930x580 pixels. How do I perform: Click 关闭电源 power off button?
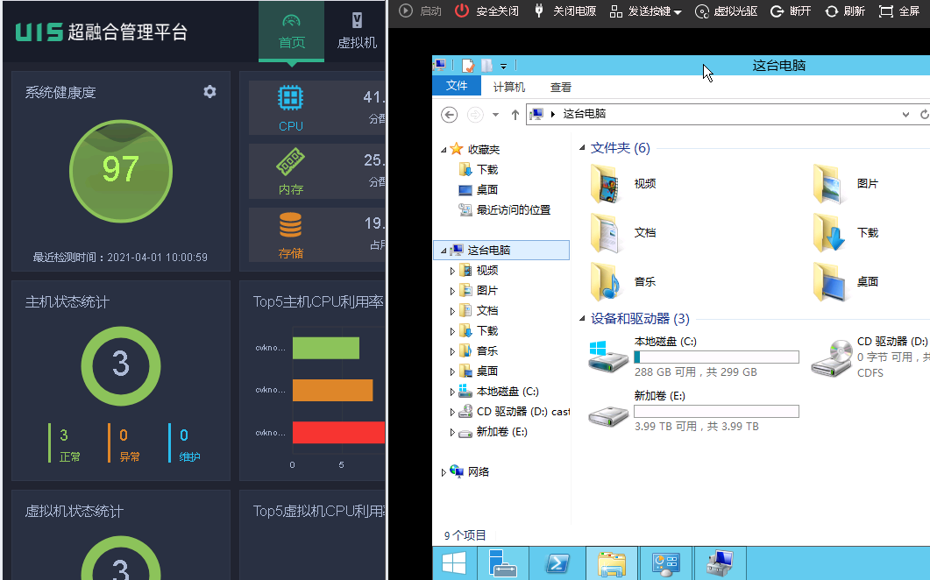click(x=564, y=11)
